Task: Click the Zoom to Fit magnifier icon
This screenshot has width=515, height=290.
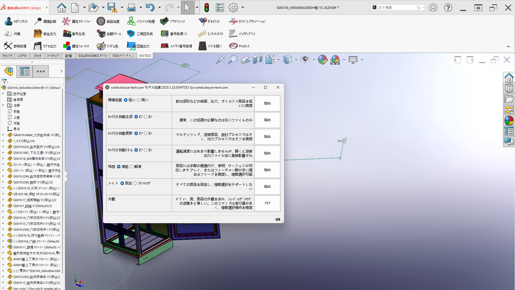Action: pyautogui.click(x=220, y=60)
